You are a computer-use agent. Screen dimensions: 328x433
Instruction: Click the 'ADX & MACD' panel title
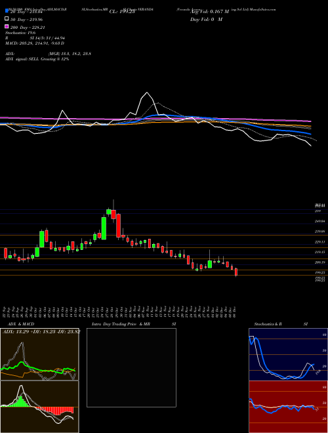(21, 324)
